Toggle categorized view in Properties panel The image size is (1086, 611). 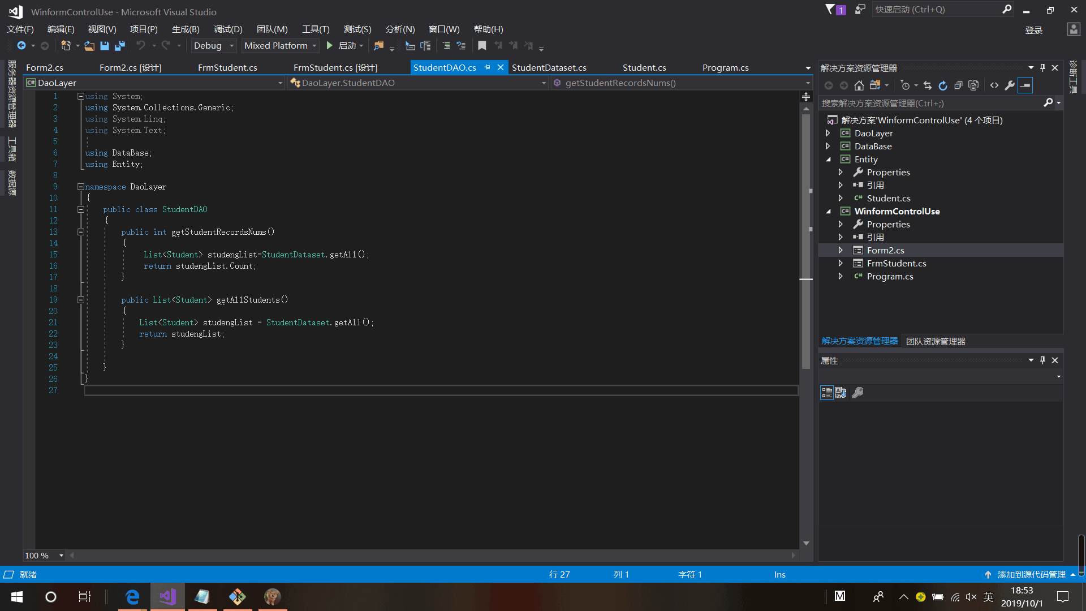click(826, 393)
